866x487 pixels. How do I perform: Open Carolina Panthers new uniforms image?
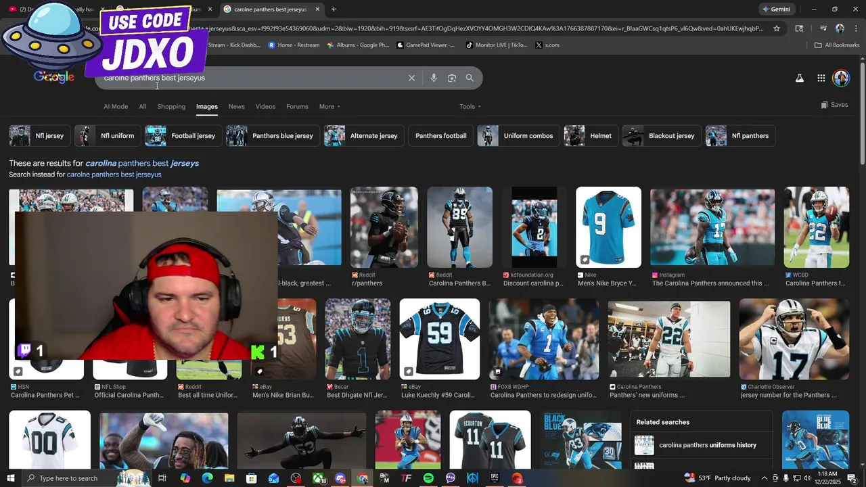coord(669,340)
